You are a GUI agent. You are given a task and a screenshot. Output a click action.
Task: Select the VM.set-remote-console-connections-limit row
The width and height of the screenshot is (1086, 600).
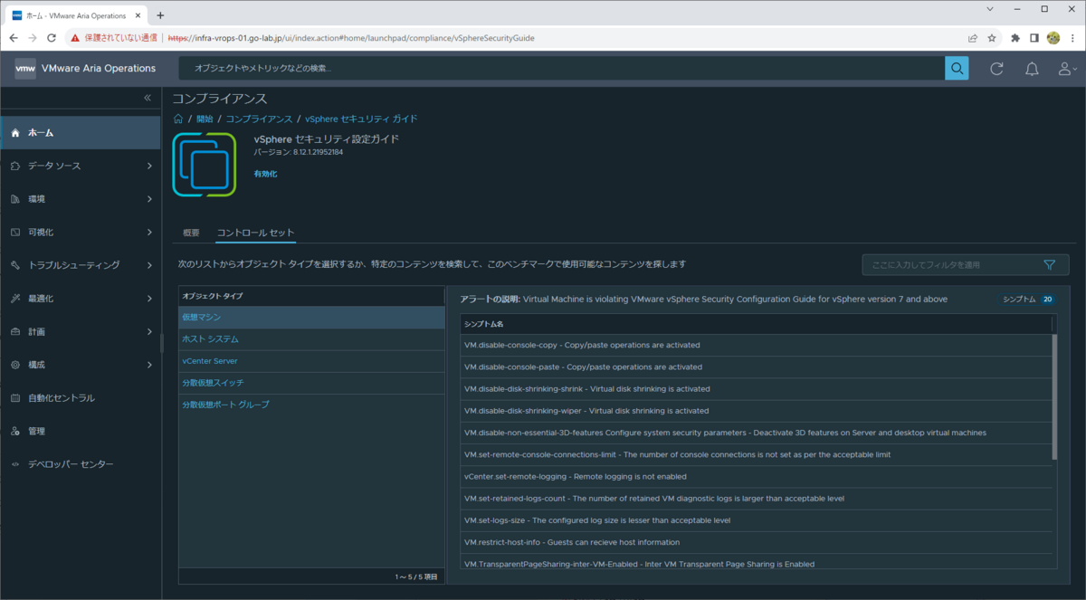click(756, 454)
